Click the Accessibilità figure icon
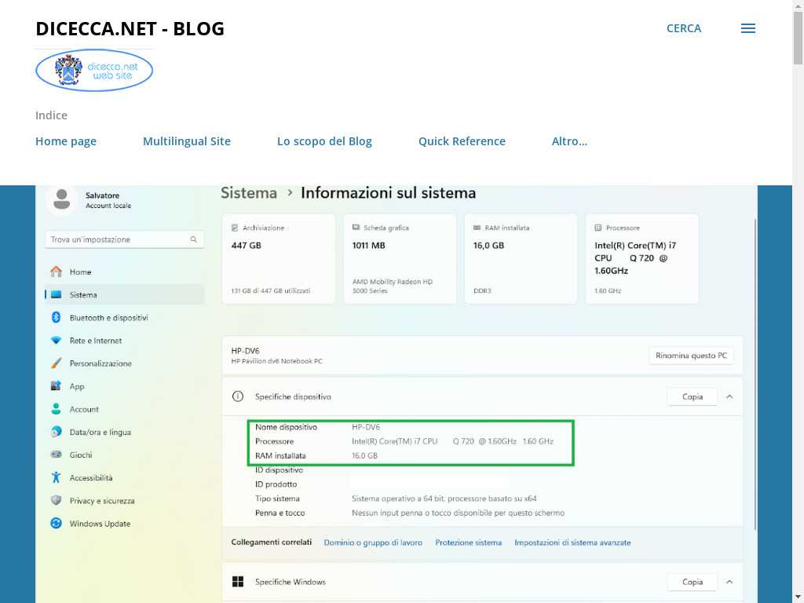Viewport: 804px width, 603px height. click(x=56, y=477)
